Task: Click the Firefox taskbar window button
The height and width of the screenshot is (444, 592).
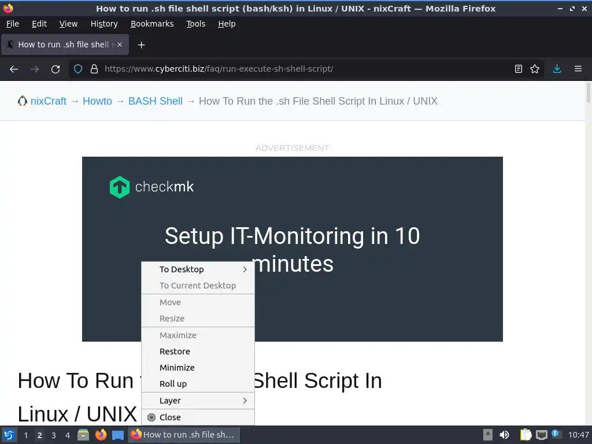Action: (x=184, y=435)
